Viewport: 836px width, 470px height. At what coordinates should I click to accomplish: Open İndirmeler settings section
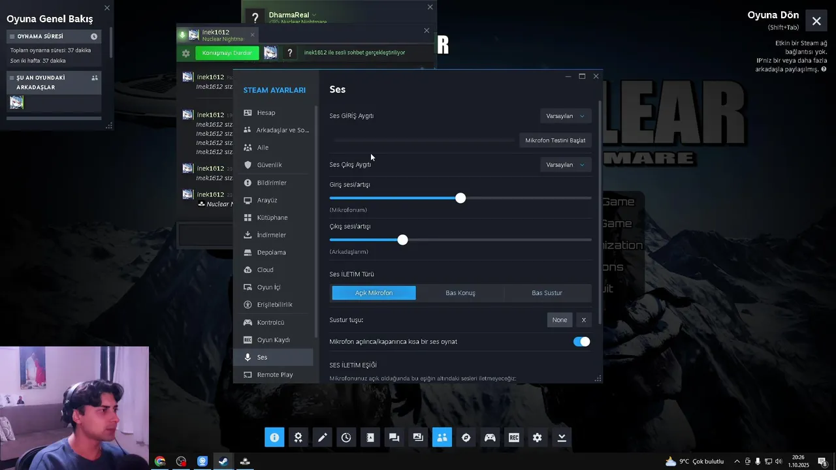coord(274,235)
